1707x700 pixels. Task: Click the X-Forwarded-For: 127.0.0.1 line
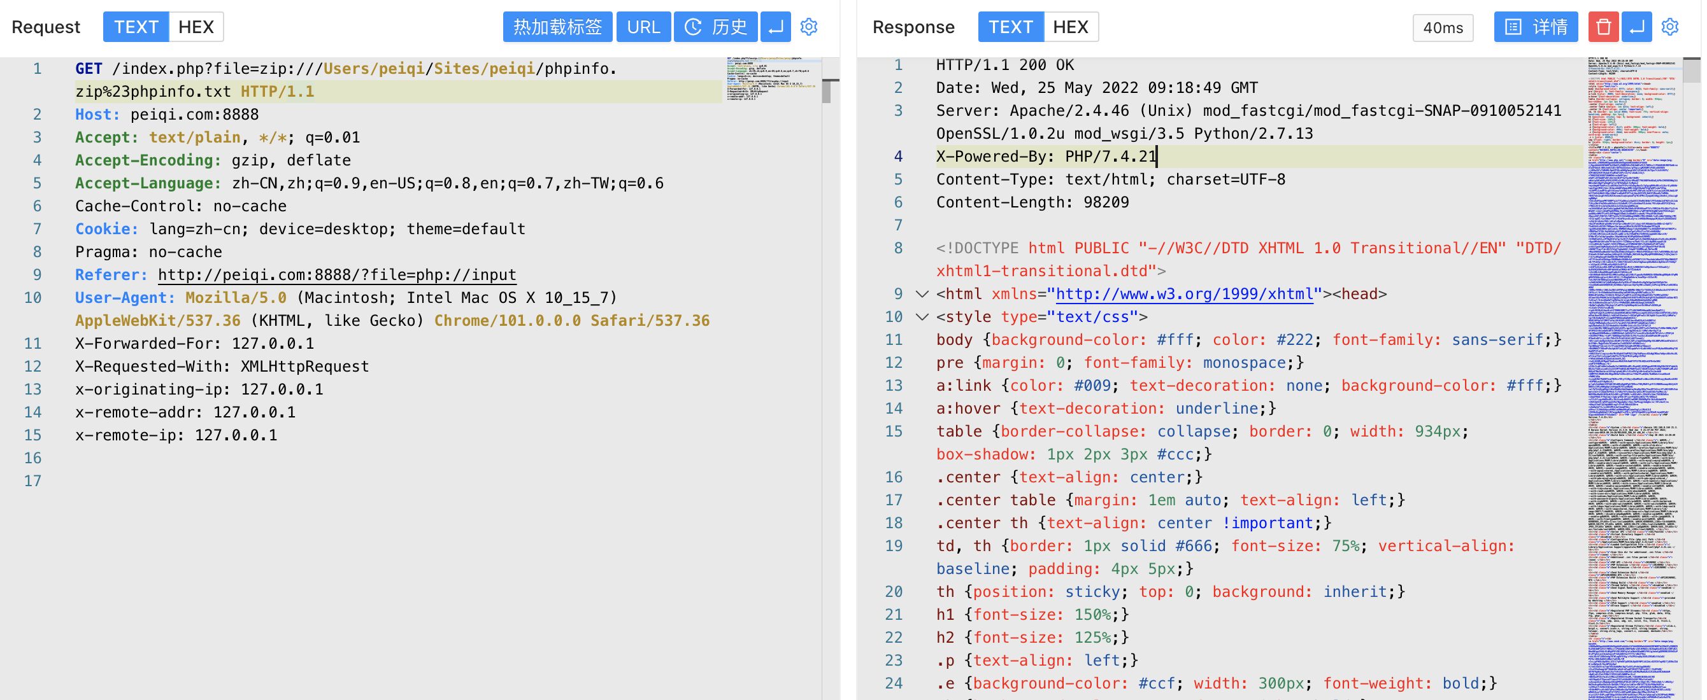point(195,344)
